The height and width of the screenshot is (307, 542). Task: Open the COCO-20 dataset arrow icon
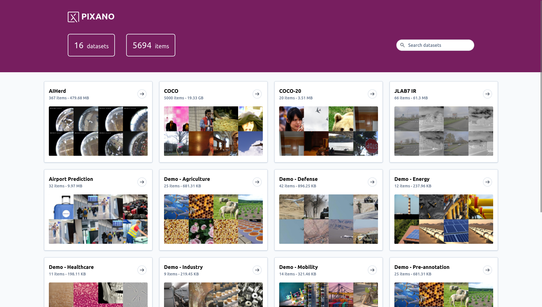click(x=372, y=94)
